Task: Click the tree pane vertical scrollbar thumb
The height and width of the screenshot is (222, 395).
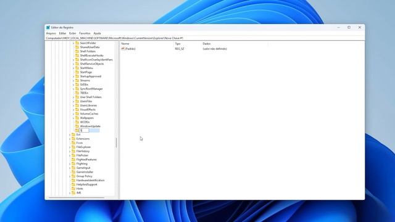Action: tap(116, 142)
